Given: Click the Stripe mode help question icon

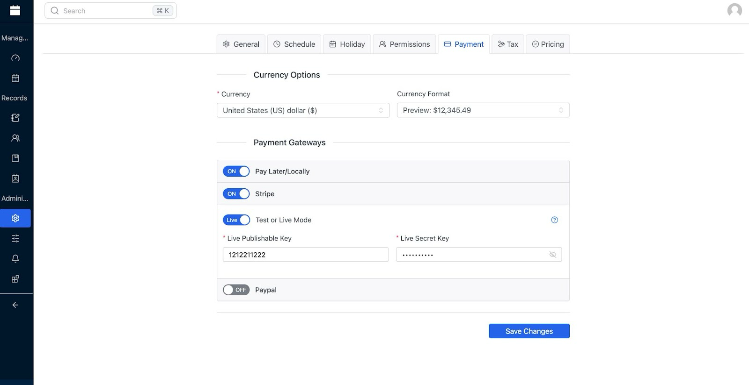Looking at the screenshot, I should click(554, 220).
